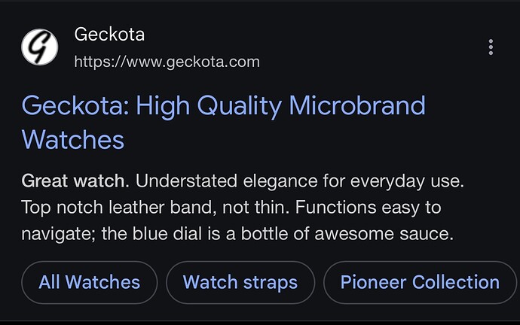This screenshot has width=520, height=325.
Task: Click the bold "Great watch." snippet text
Action: coord(75,181)
